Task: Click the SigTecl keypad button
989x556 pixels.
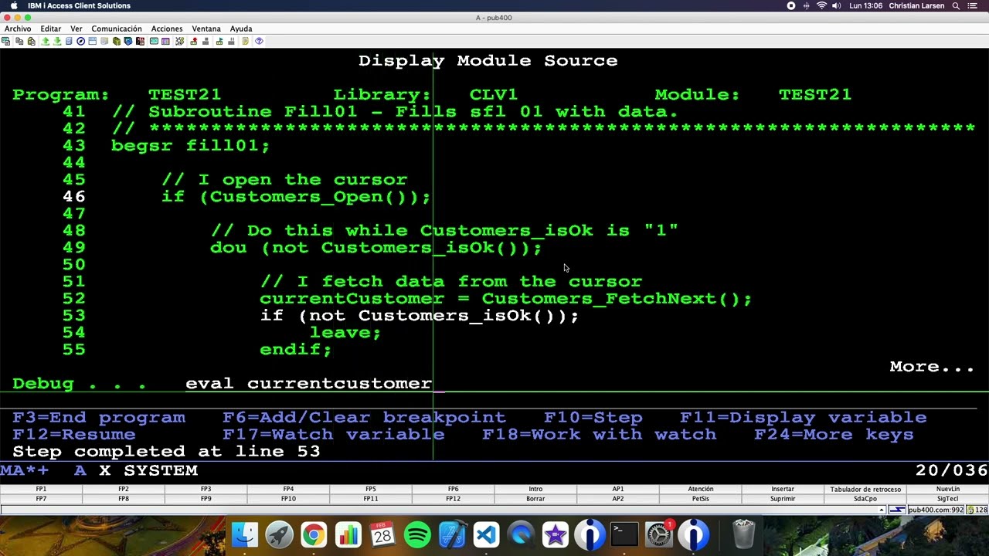Action: coord(947,499)
